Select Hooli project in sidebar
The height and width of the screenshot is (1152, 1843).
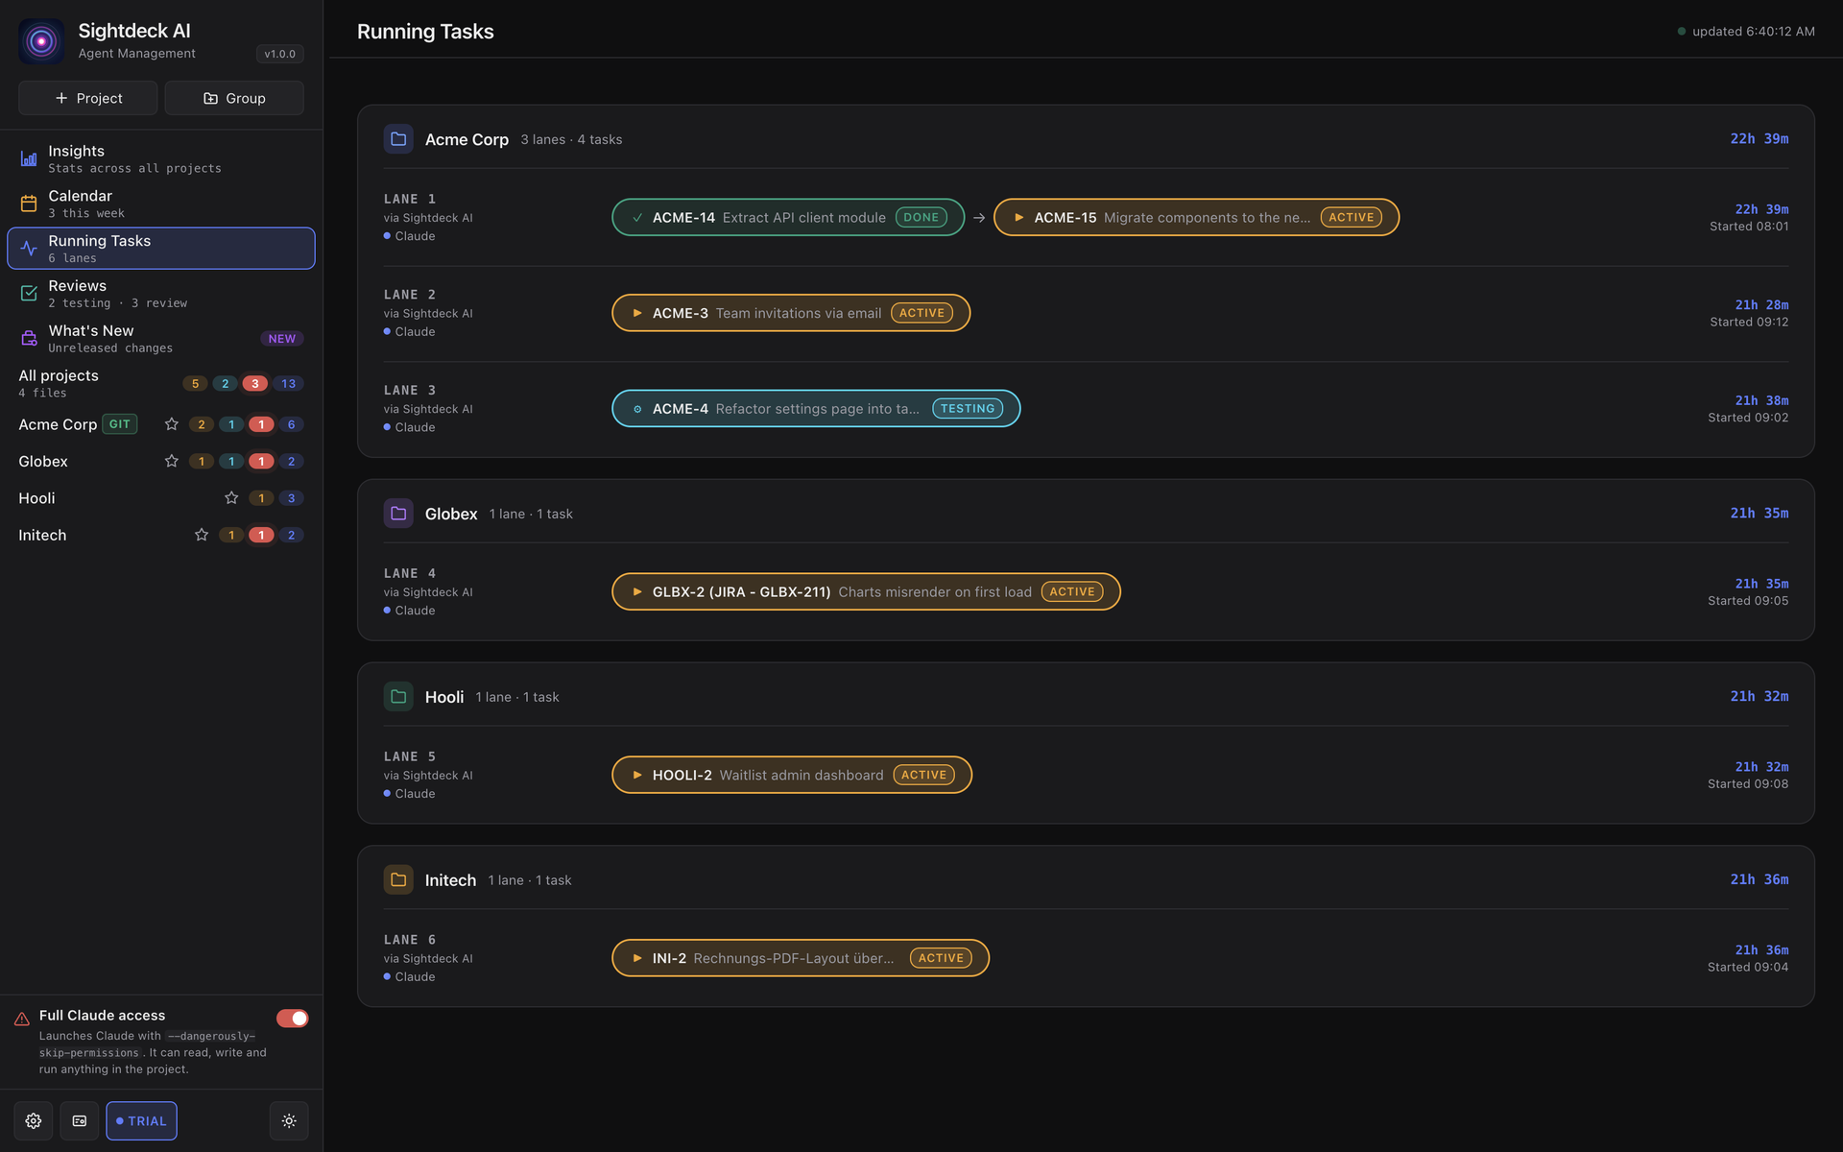click(36, 498)
